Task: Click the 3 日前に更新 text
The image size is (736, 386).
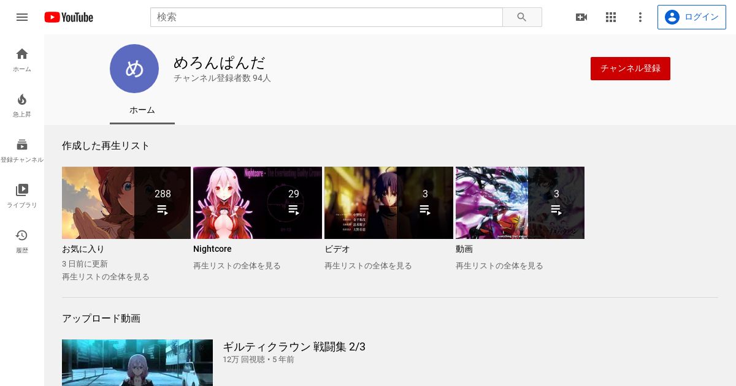Action: click(x=85, y=264)
